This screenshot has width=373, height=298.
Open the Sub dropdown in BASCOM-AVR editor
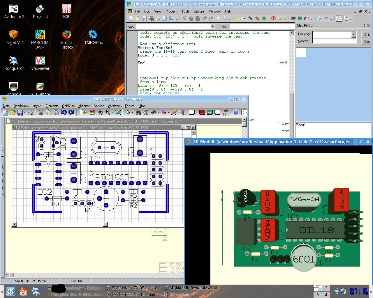pos(213,26)
